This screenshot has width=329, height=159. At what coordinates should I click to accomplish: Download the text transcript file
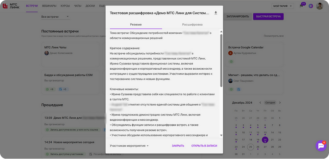point(215,13)
